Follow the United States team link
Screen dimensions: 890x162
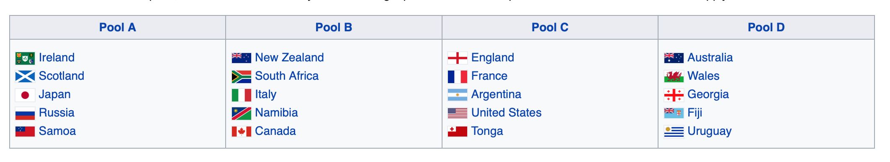click(506, 113)
